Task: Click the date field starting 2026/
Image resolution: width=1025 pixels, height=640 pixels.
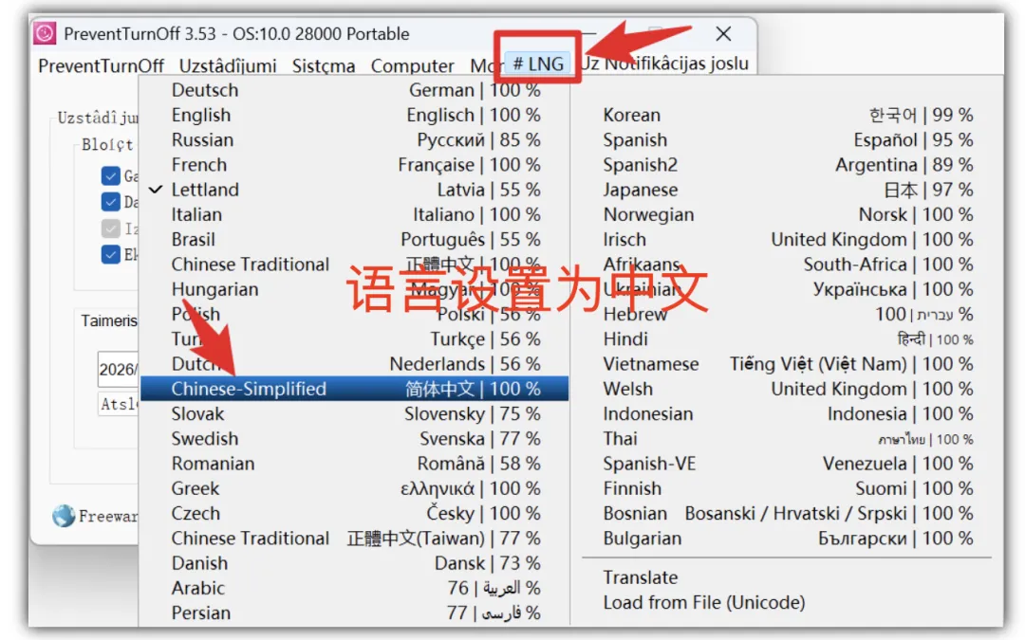Action: (119, 369)
